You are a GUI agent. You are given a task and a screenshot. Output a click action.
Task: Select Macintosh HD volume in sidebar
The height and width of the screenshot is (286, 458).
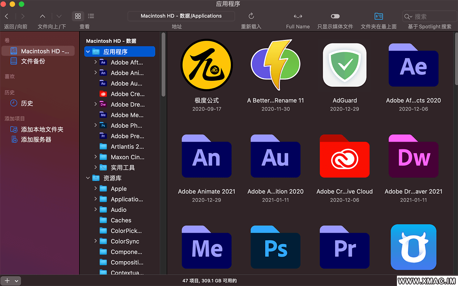tap(38, 51)
